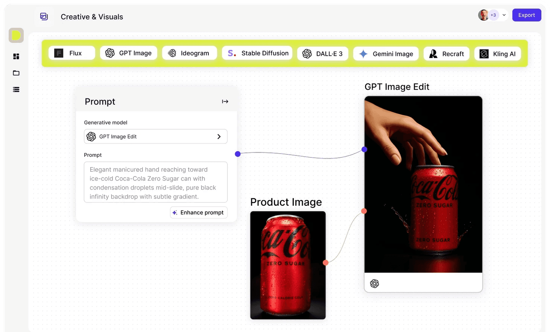Select the Flux model chip
The image size is (550, 332).
point(72,53)
